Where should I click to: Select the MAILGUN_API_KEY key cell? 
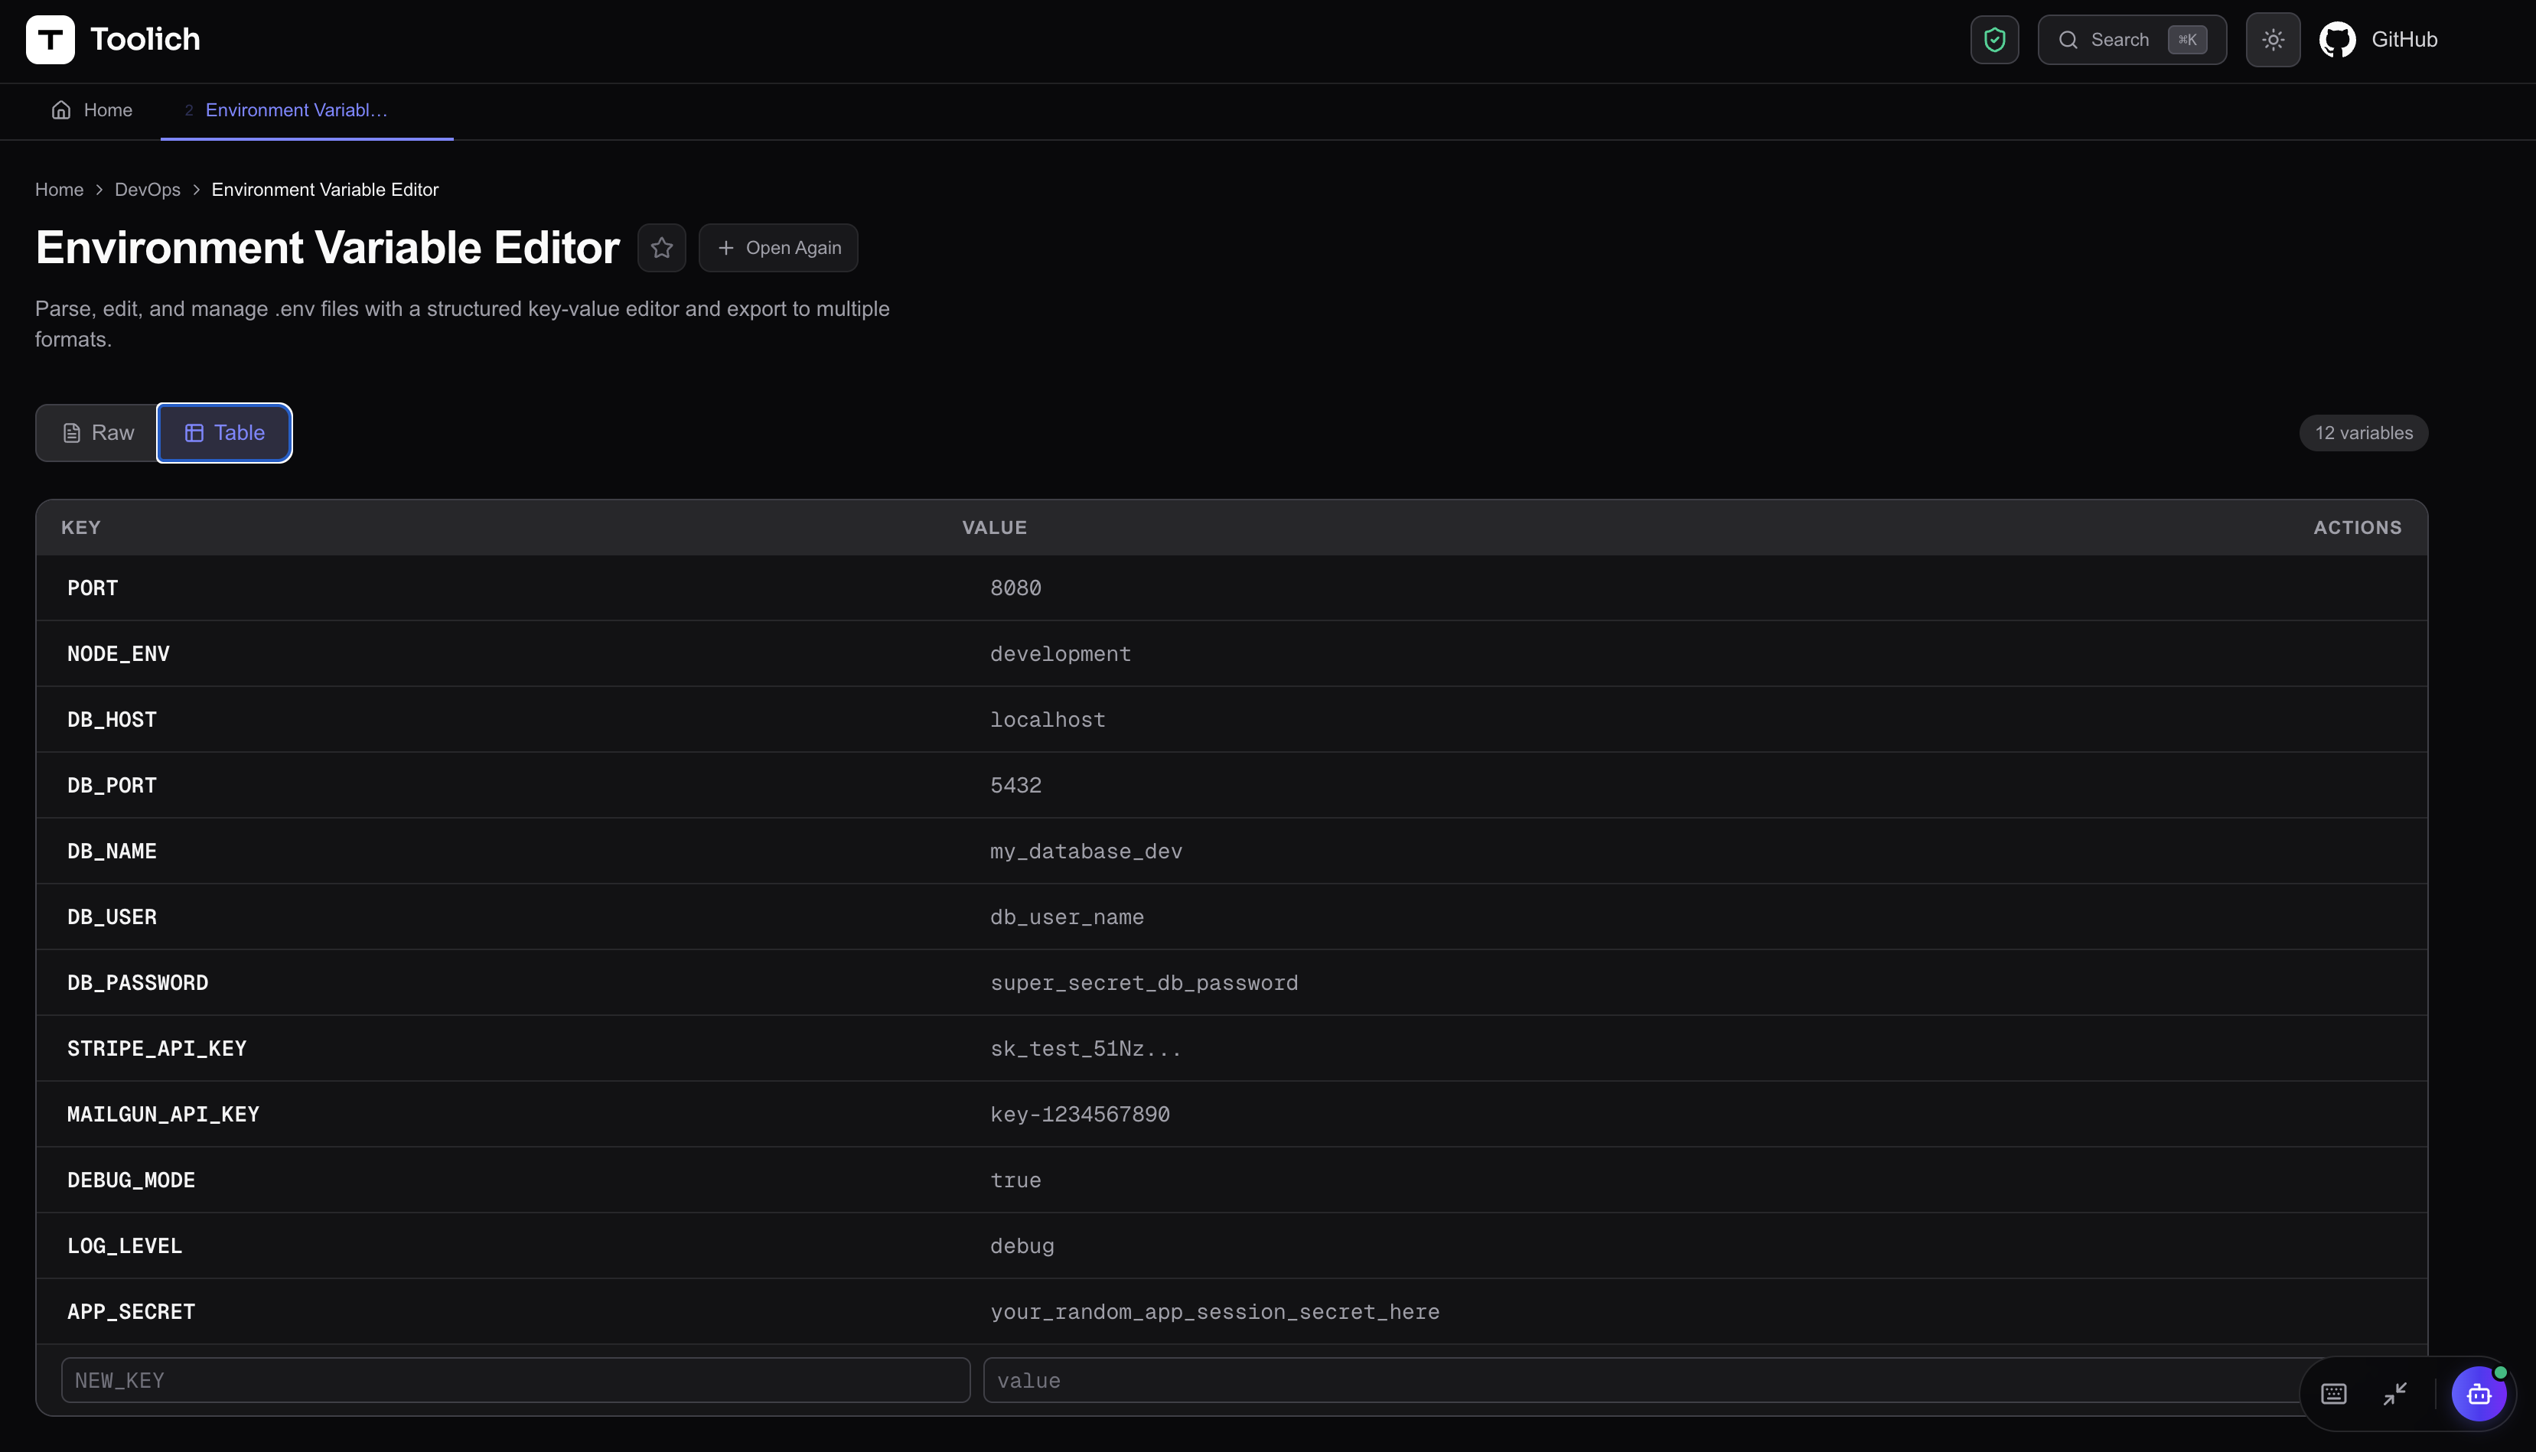[164, 1115]
